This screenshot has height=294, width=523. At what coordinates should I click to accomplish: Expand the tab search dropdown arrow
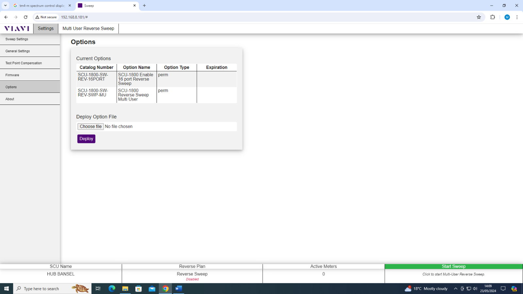[5, 6]
